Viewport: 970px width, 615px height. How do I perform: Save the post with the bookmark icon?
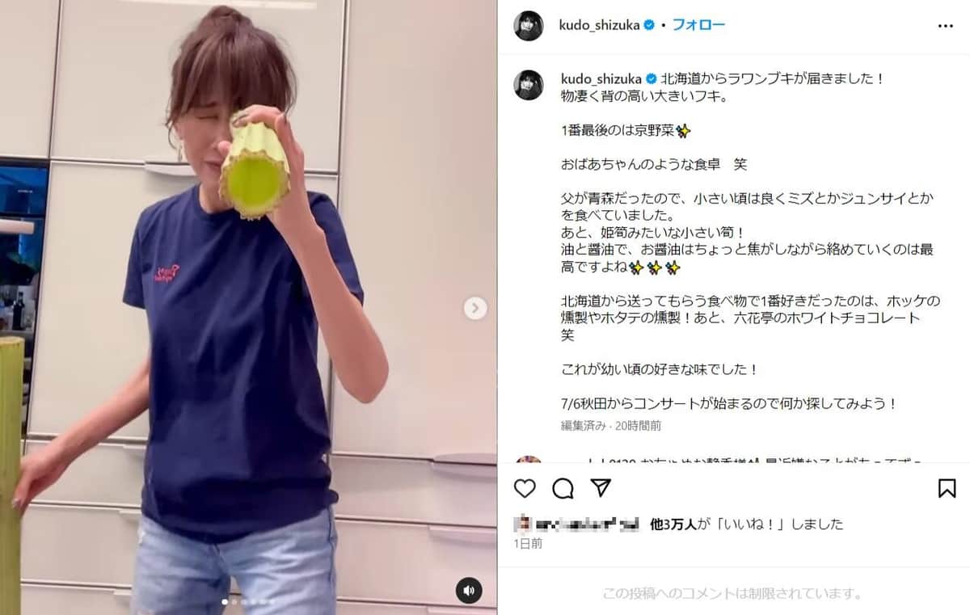click(947, 488)
